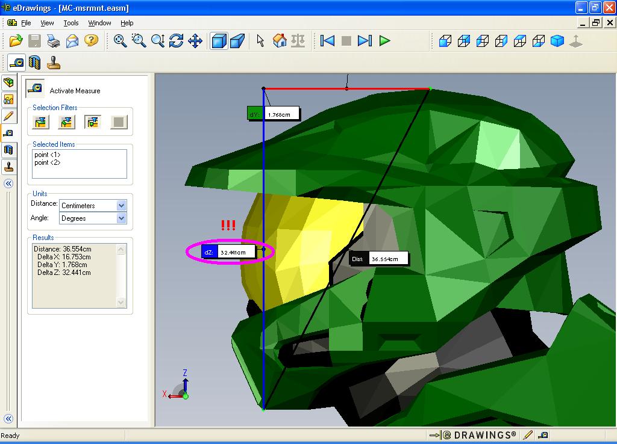The height and width of the screenshot is (444, 617).
Task: Select the Zoom to Area tool
Action: tap(139, 40)
